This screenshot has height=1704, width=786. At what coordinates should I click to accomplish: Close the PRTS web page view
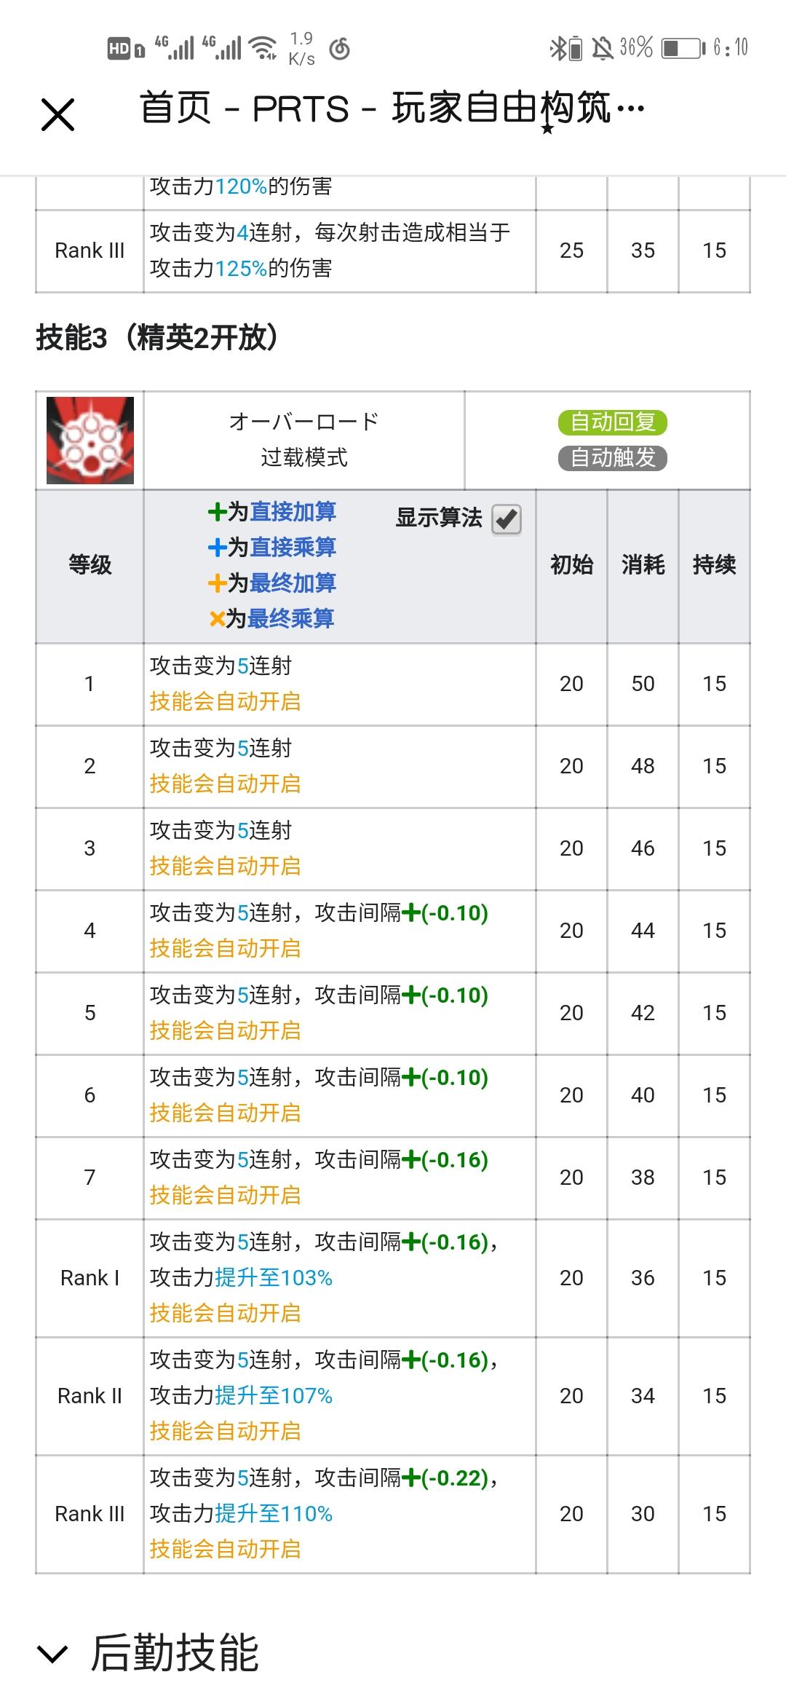[57, 115]
